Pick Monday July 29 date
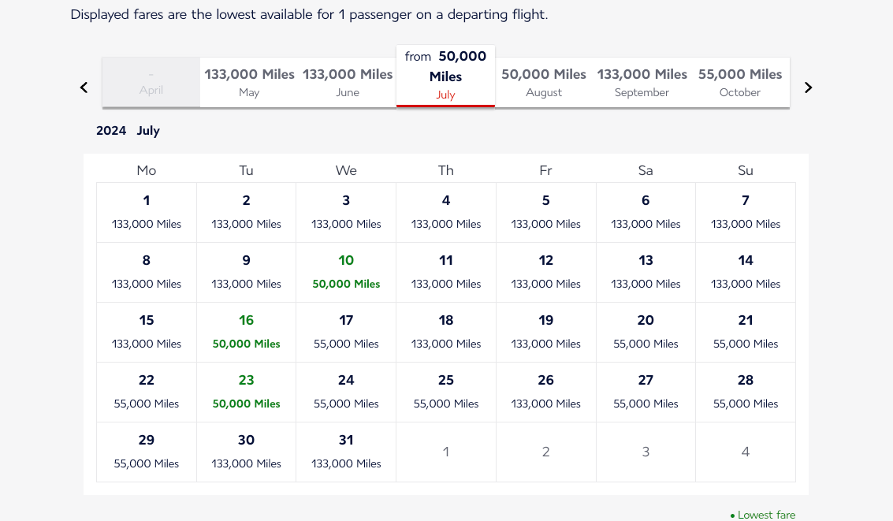893x521 pixels. [x=147, y=452]
